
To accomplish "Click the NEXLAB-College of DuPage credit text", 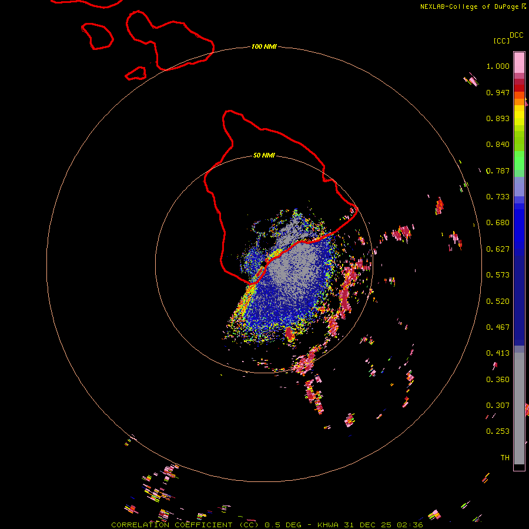I will (470, 6).
